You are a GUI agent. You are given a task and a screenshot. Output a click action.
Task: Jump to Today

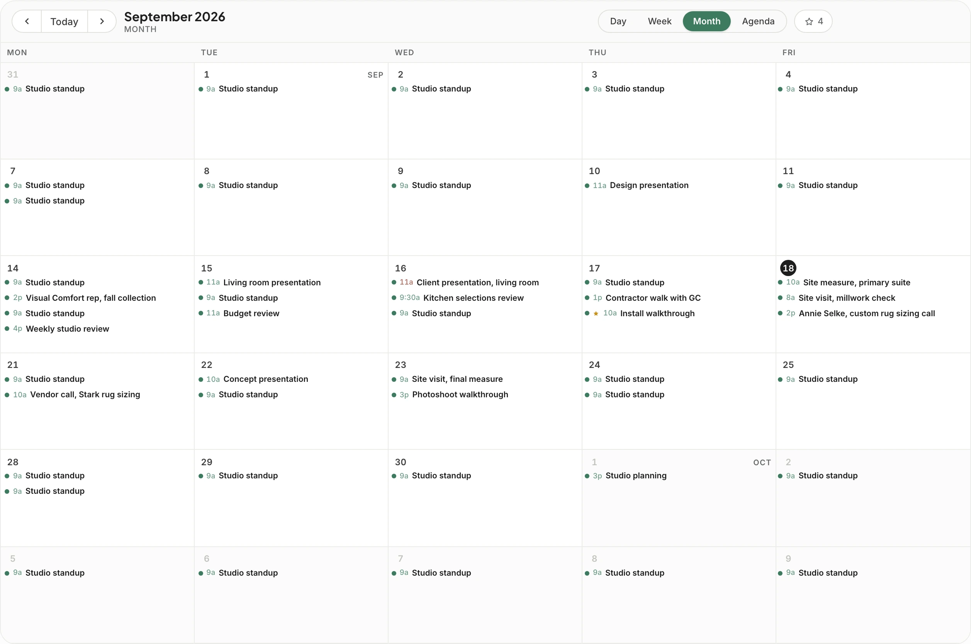pos(65,21)
